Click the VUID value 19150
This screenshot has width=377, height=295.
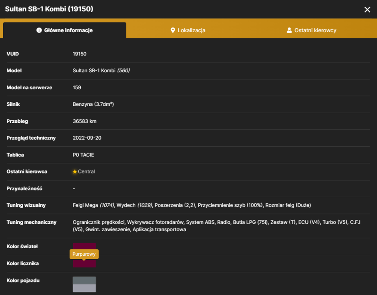coord(79,54)
